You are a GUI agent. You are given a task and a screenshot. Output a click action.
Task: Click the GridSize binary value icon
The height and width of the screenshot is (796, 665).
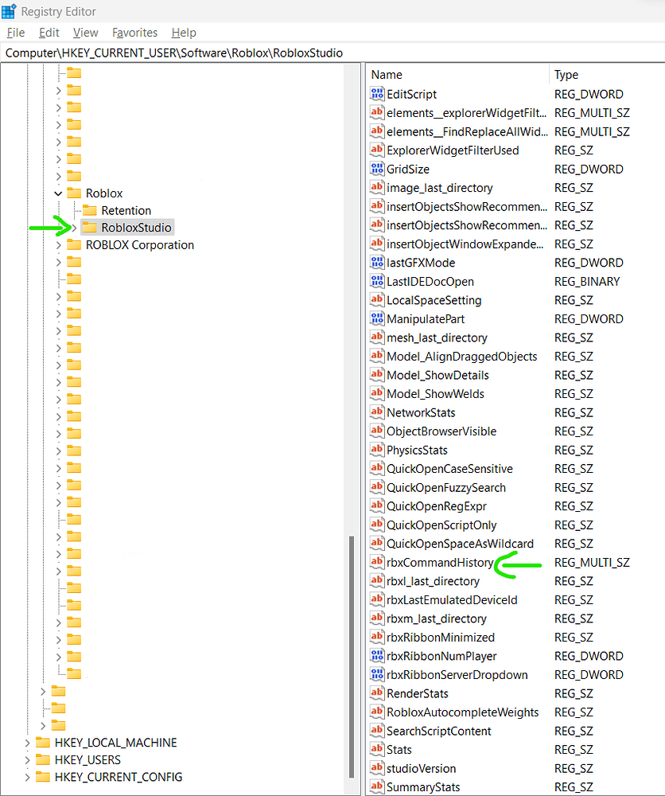pos(377,169)
